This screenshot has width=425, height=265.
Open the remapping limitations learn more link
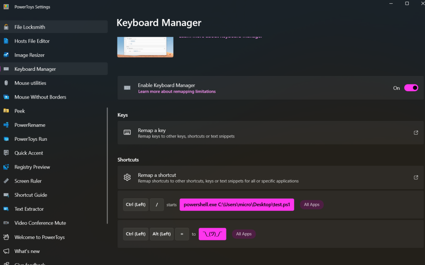[x=177, y=91]
